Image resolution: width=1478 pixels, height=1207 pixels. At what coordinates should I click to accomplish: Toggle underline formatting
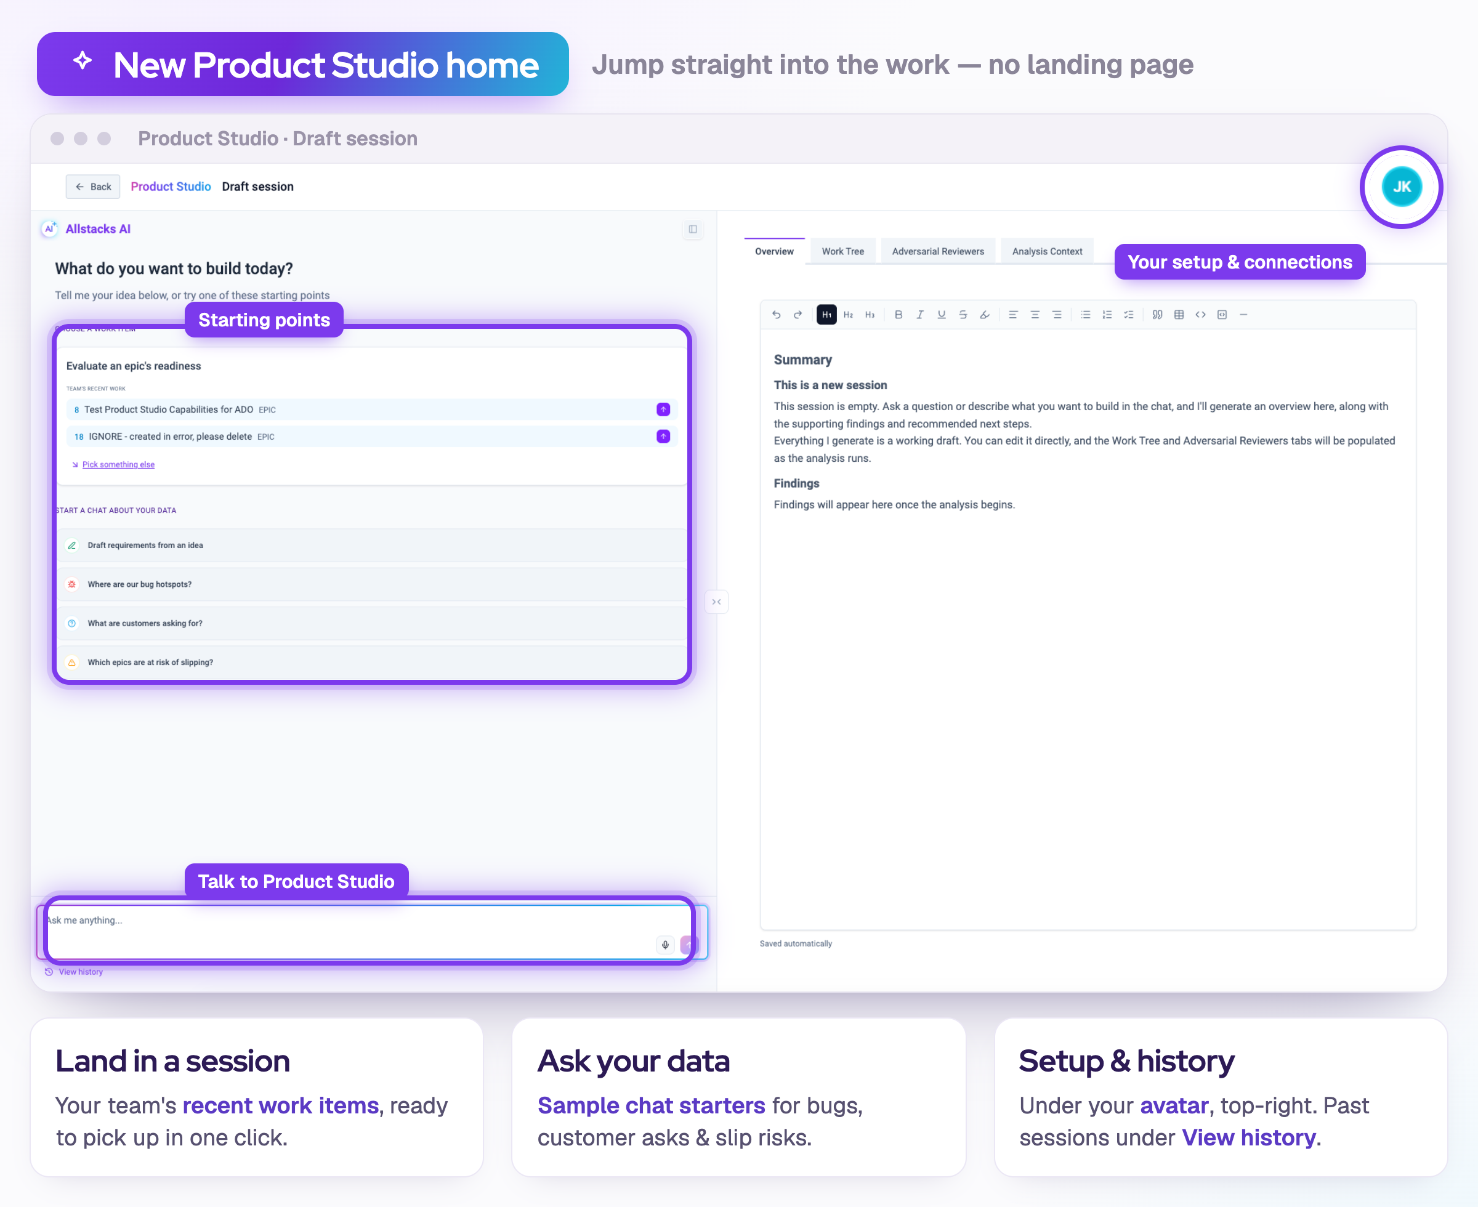click(942, 315)
